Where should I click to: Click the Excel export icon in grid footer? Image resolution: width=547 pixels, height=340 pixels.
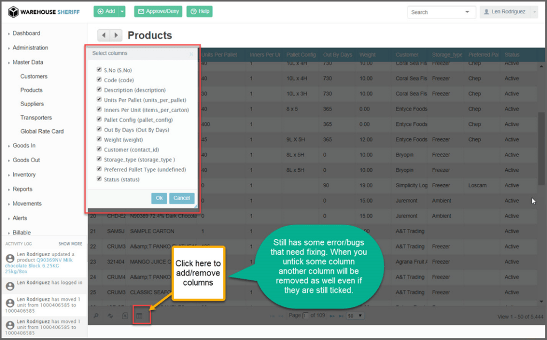click(x=125, y=316)
